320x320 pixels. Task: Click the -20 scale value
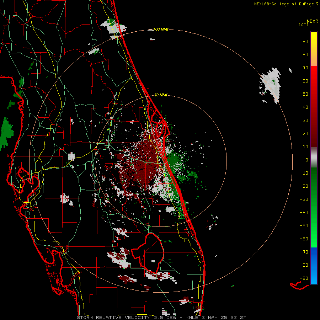tap(304, 186)
